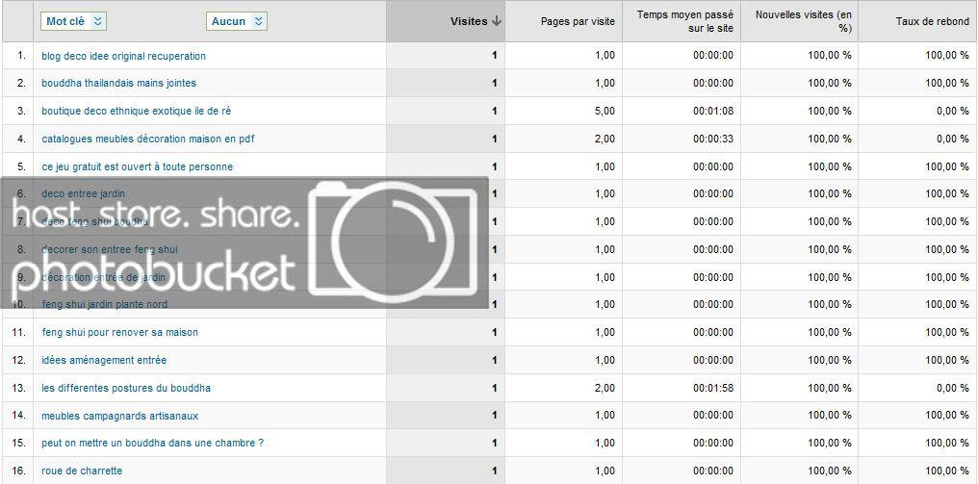The image size is (978, 484).
Task: Open keyword 'boutique deco ethnique exotique ile de ré'
Action: pos(136,111)
